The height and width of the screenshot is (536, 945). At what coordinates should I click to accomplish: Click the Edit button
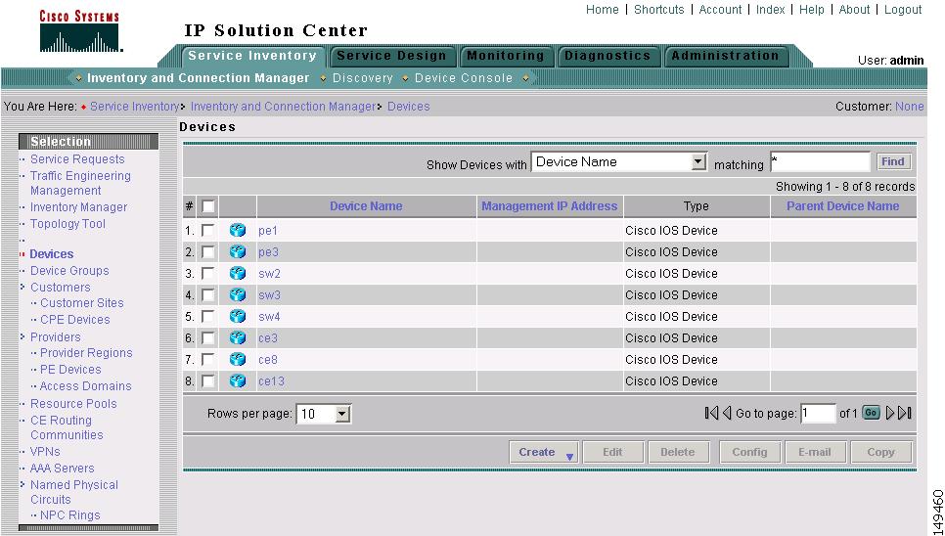(612, 452)
